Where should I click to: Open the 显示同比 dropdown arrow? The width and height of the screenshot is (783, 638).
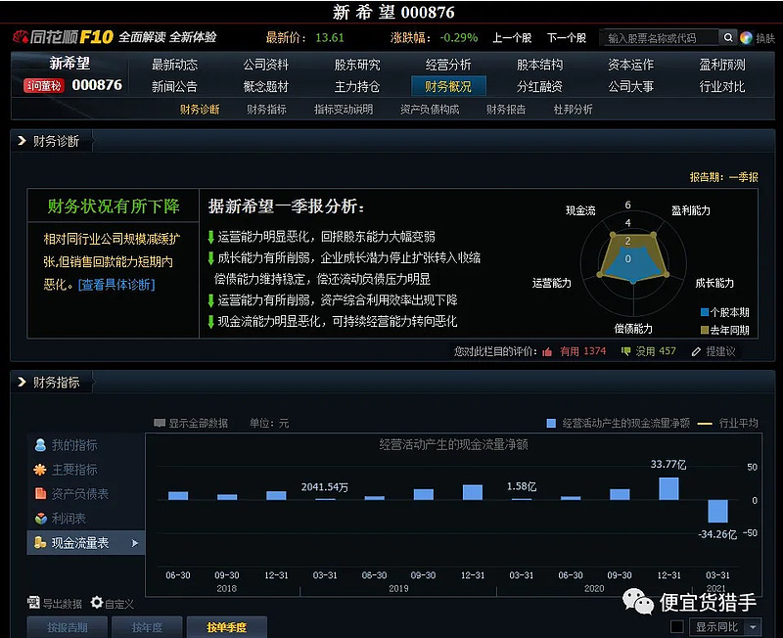click(753, 626)
